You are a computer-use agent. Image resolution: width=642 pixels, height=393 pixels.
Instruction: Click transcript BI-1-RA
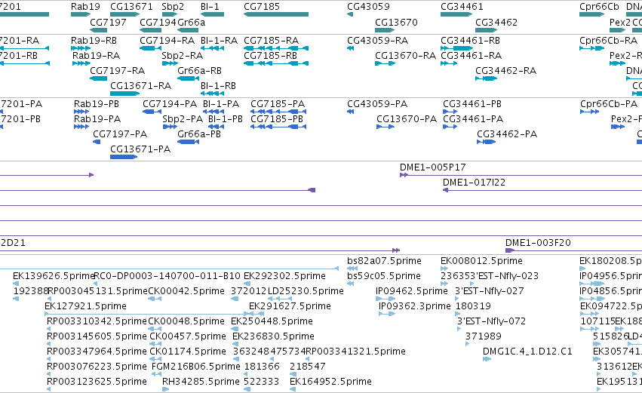click(x=219, y=41)
